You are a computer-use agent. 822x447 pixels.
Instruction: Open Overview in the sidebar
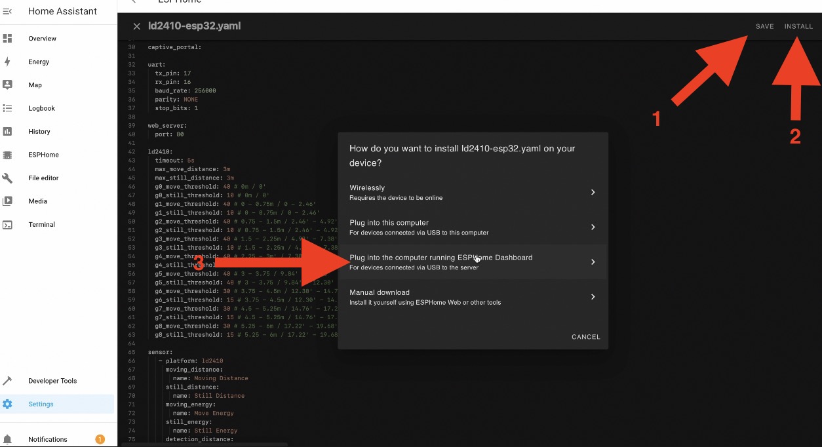pyautogui.click(x=42, y=39)
